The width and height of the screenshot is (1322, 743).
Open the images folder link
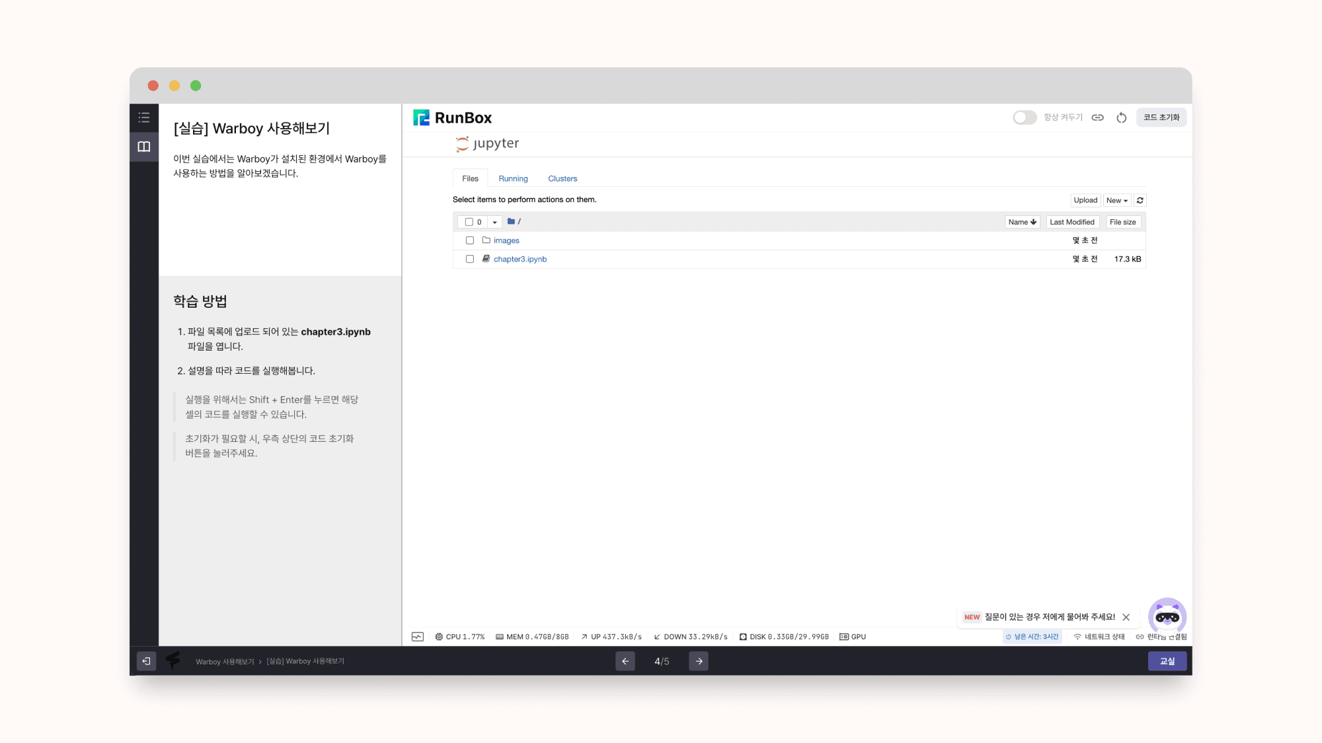coord(506,240)
